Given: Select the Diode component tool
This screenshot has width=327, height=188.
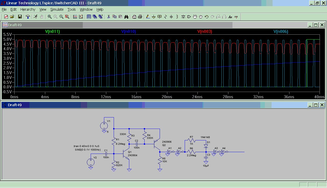Looking at the screenshot, I should click(x=183, y=17).
